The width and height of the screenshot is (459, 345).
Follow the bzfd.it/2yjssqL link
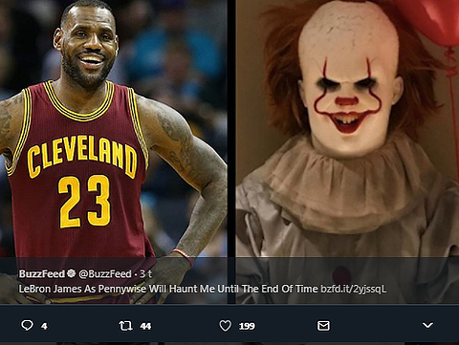pyautogui.click(x=353, y=289)
